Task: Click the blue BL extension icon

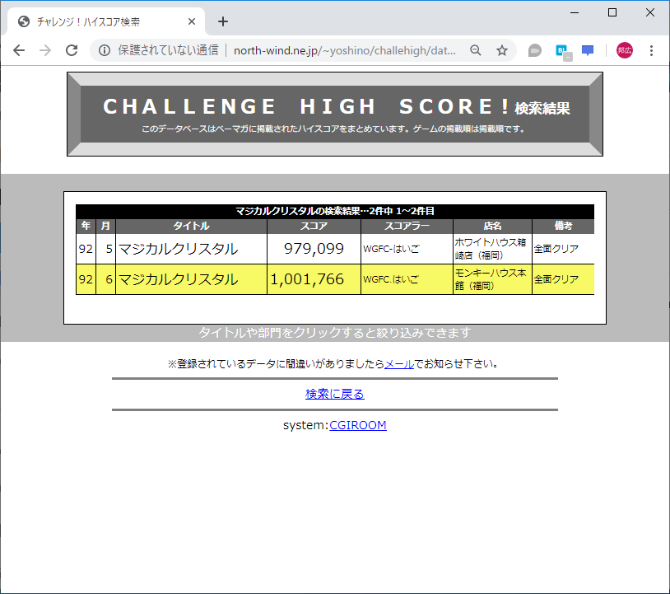Action: [561, 50]
